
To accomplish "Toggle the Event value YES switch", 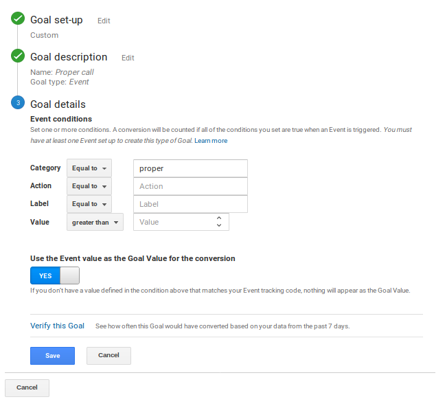I will 55,275.
